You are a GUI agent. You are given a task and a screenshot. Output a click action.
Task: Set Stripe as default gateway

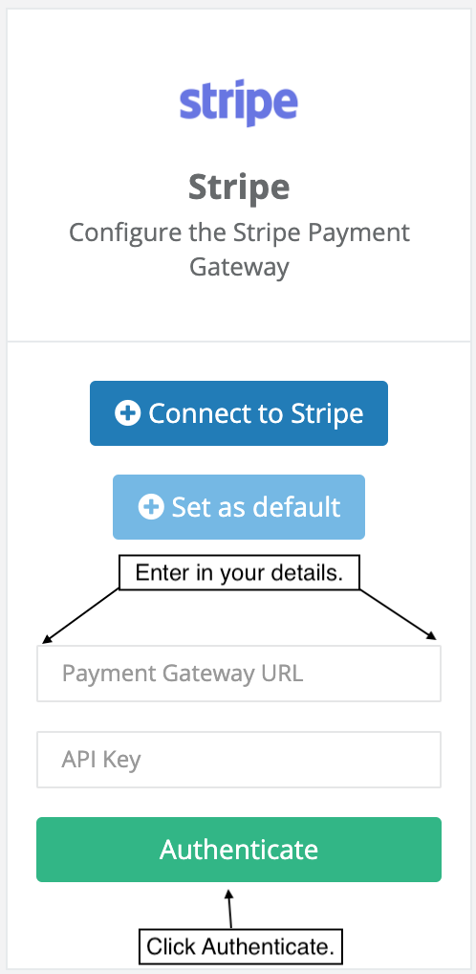[x=239, y=507]
